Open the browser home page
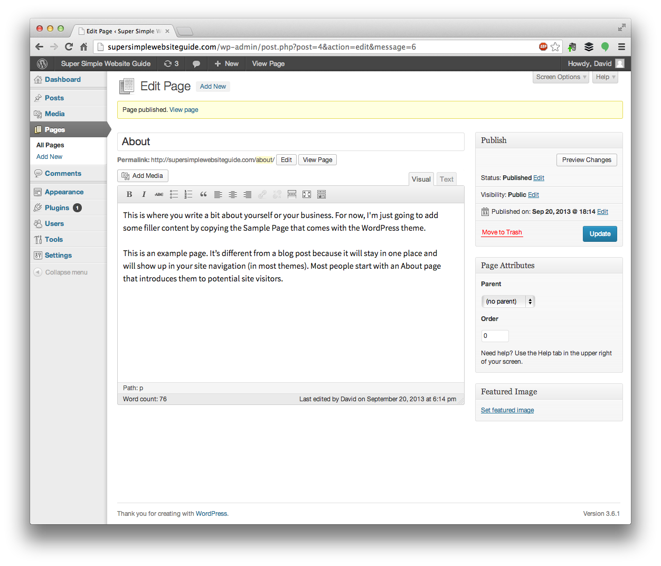The width and height of the screenshot is (661, 566). point(83,46)
